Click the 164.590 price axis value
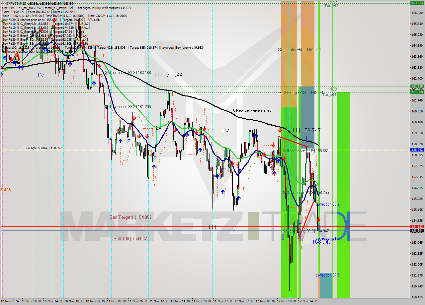This screenshot has width=425, height=305. tap(417, 46)
